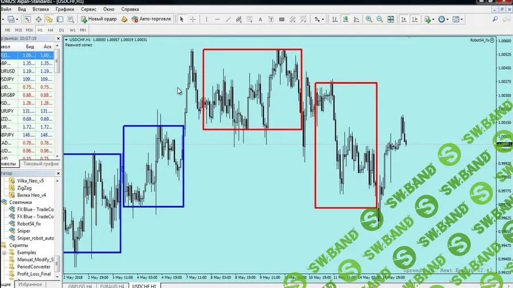513x288 pixels.
Task: Open the periodicity clock dropdown
Action: (x=443, y=19)
